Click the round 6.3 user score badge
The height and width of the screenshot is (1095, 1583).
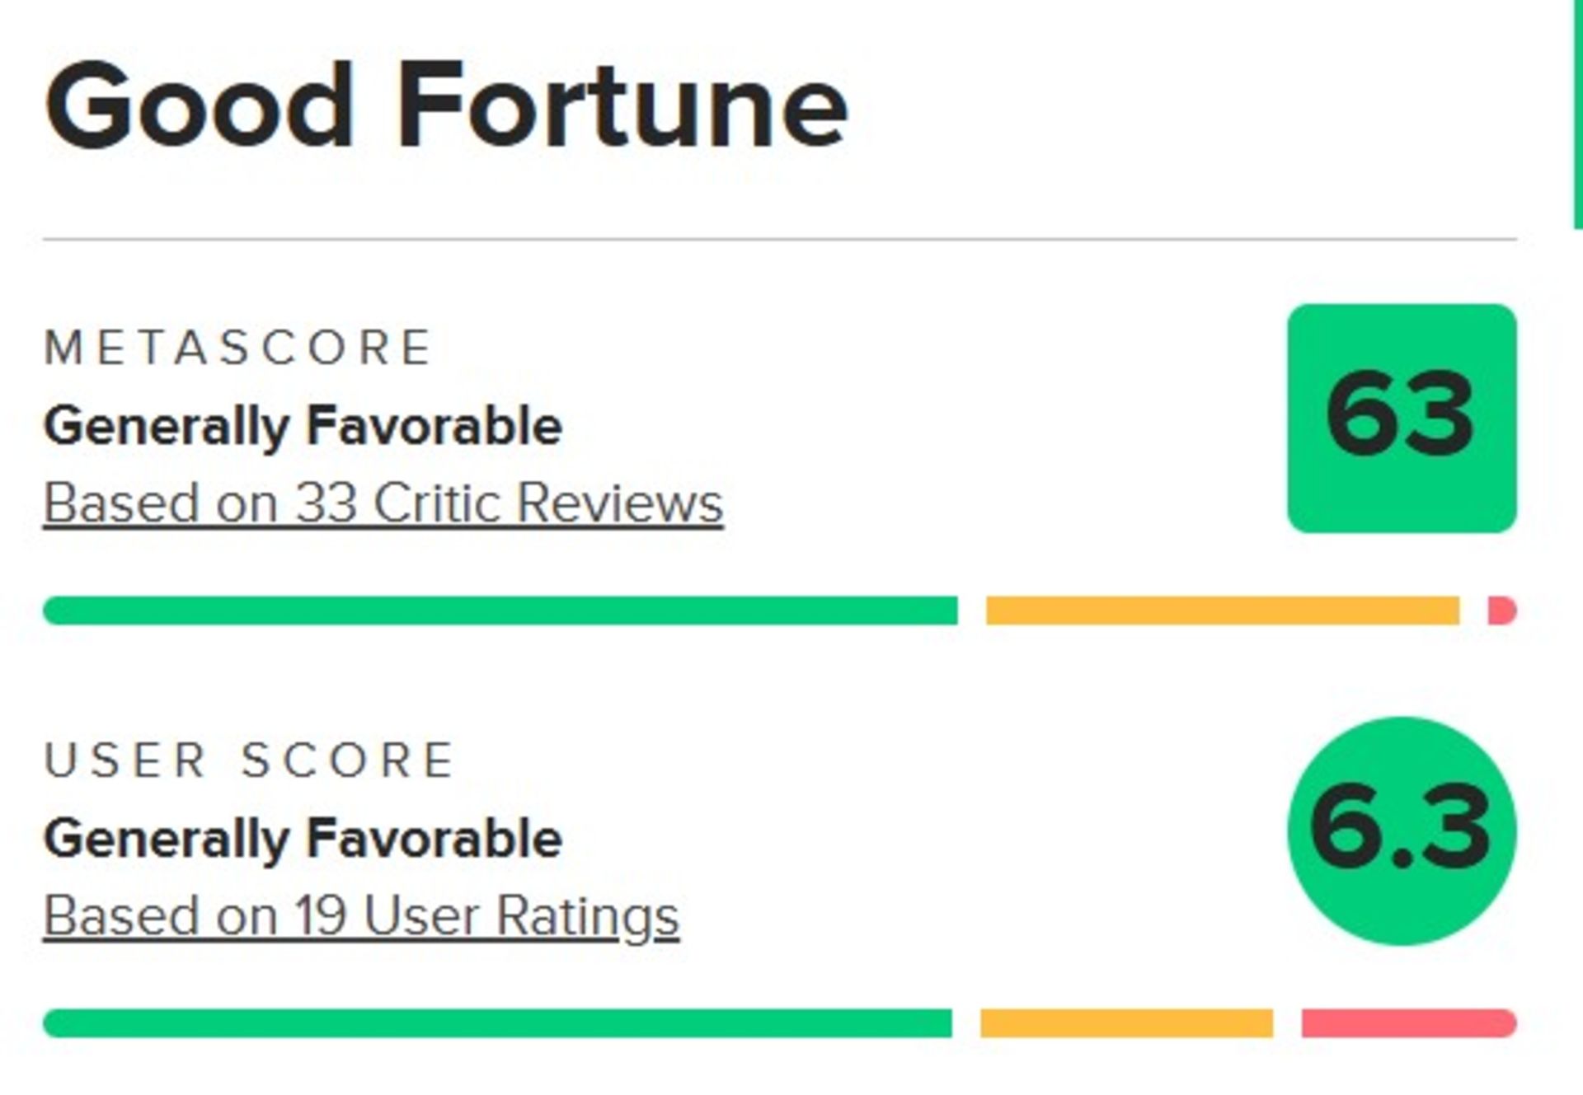pos(1401,830)
